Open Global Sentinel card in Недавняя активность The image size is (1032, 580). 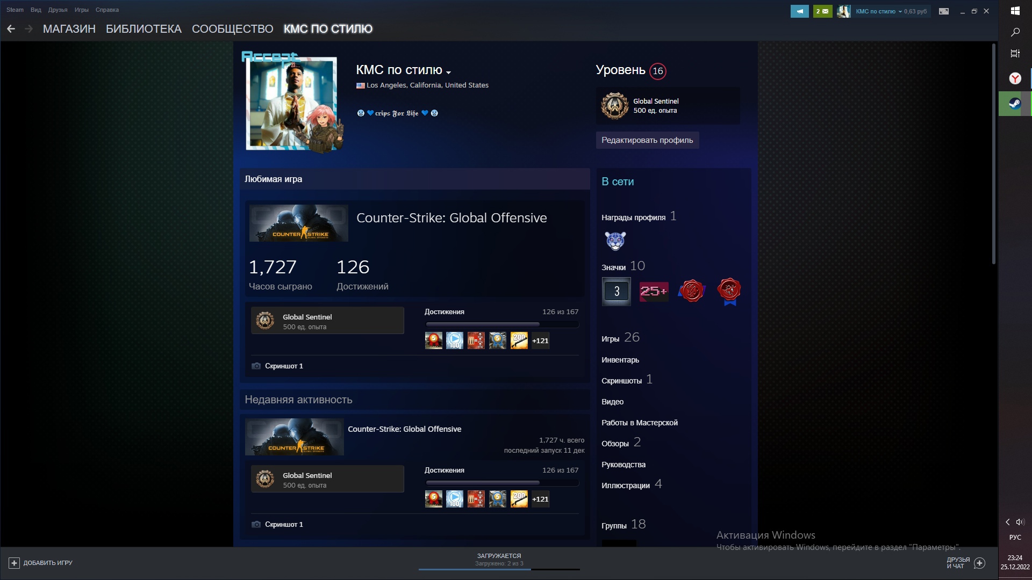(327, 479)
